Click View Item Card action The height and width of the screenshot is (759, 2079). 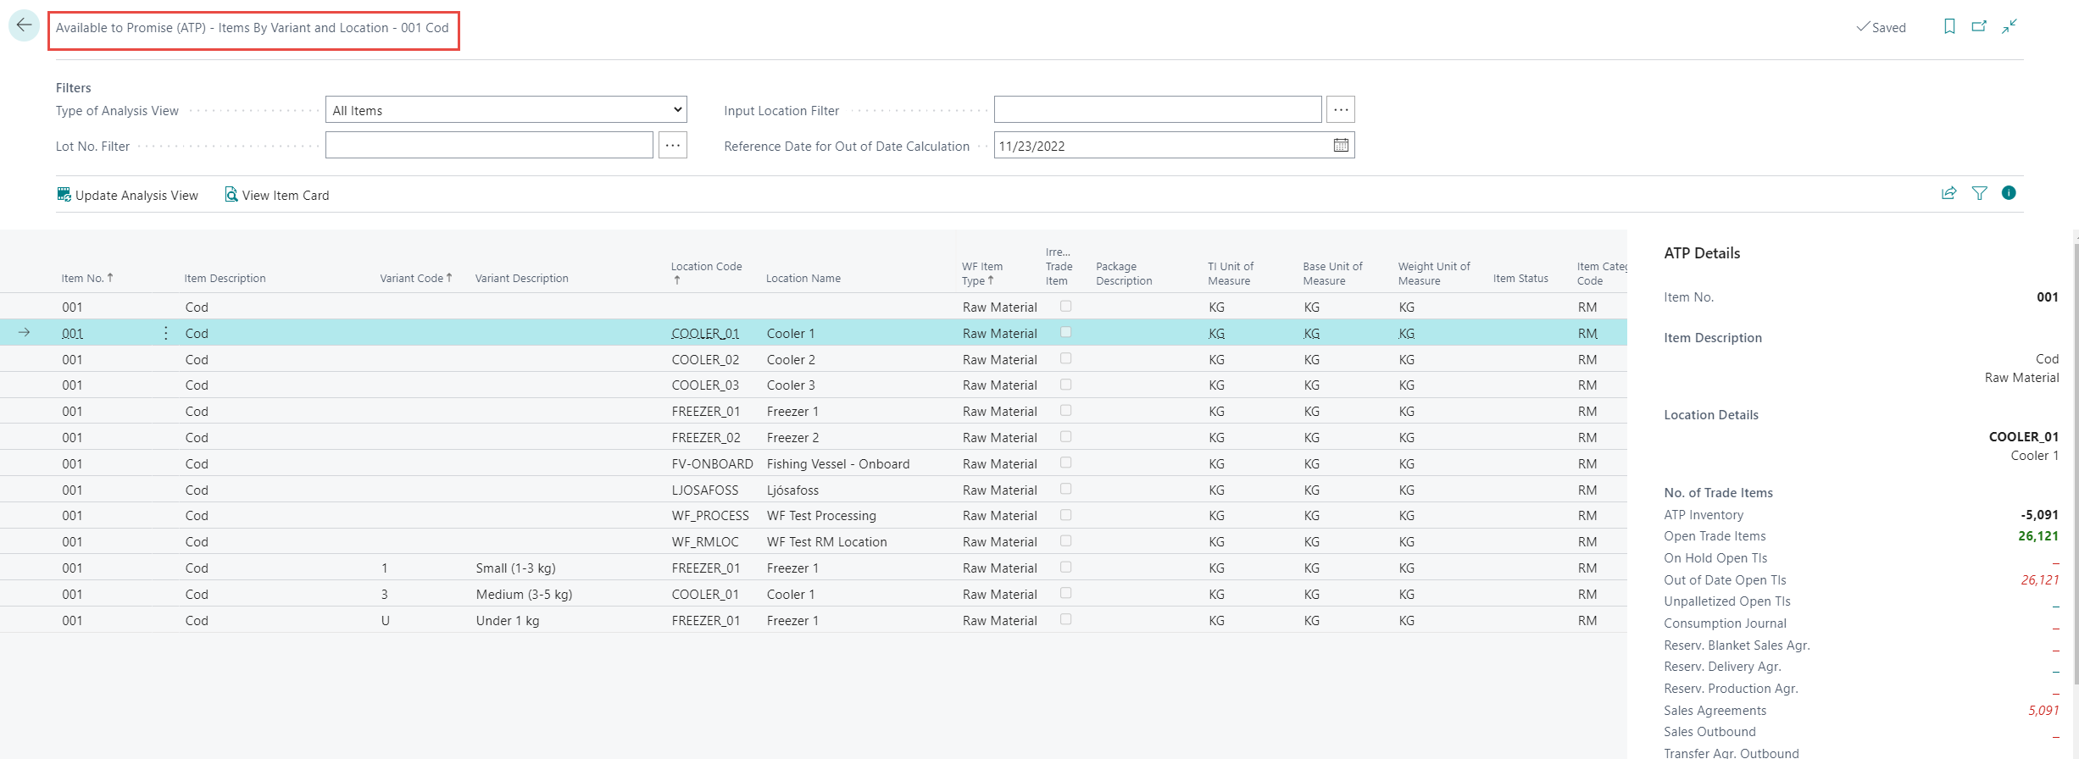pos(277,195)
